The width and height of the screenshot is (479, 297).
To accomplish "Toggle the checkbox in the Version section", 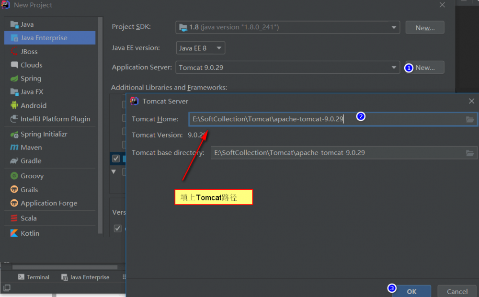I will click(117, 228).
